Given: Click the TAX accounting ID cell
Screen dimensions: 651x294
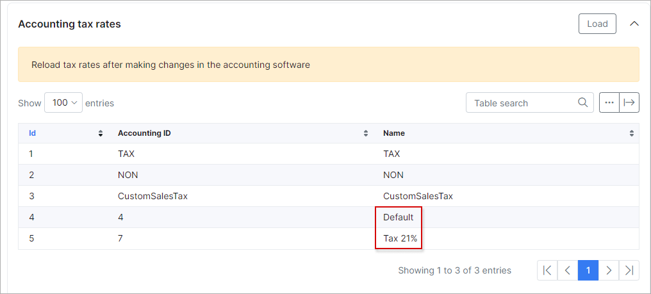Looking at the screenshot, I should (126, 154).
